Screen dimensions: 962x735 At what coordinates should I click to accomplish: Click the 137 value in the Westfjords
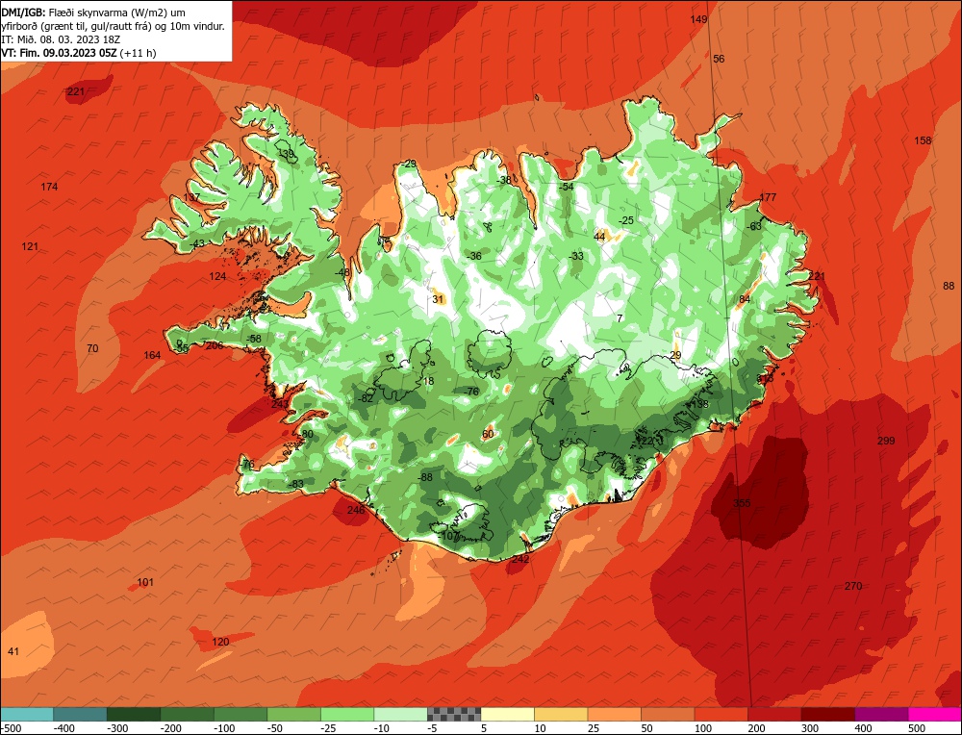[192, 197]
